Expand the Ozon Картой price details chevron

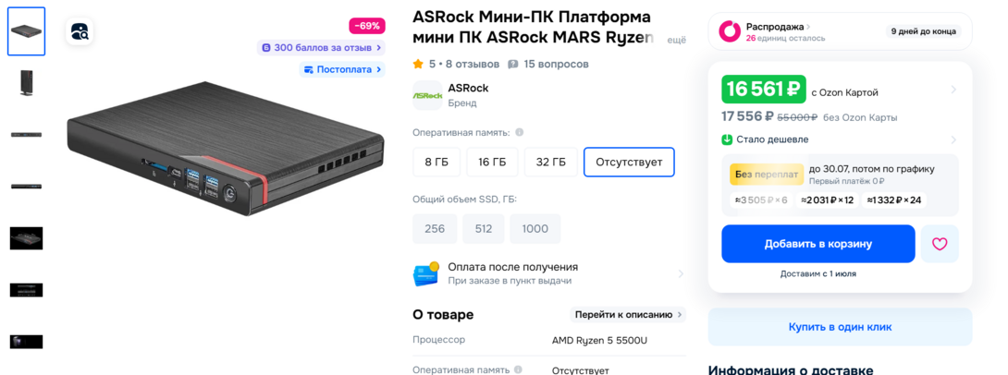(x=953, y=91)
